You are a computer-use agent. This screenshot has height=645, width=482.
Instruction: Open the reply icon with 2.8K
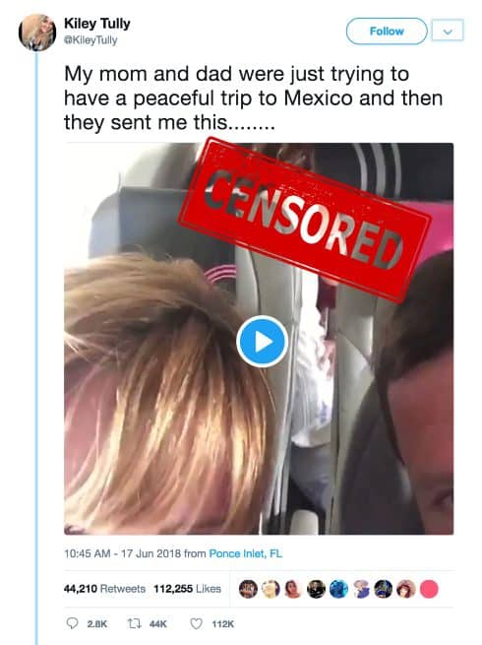(73, 623)
